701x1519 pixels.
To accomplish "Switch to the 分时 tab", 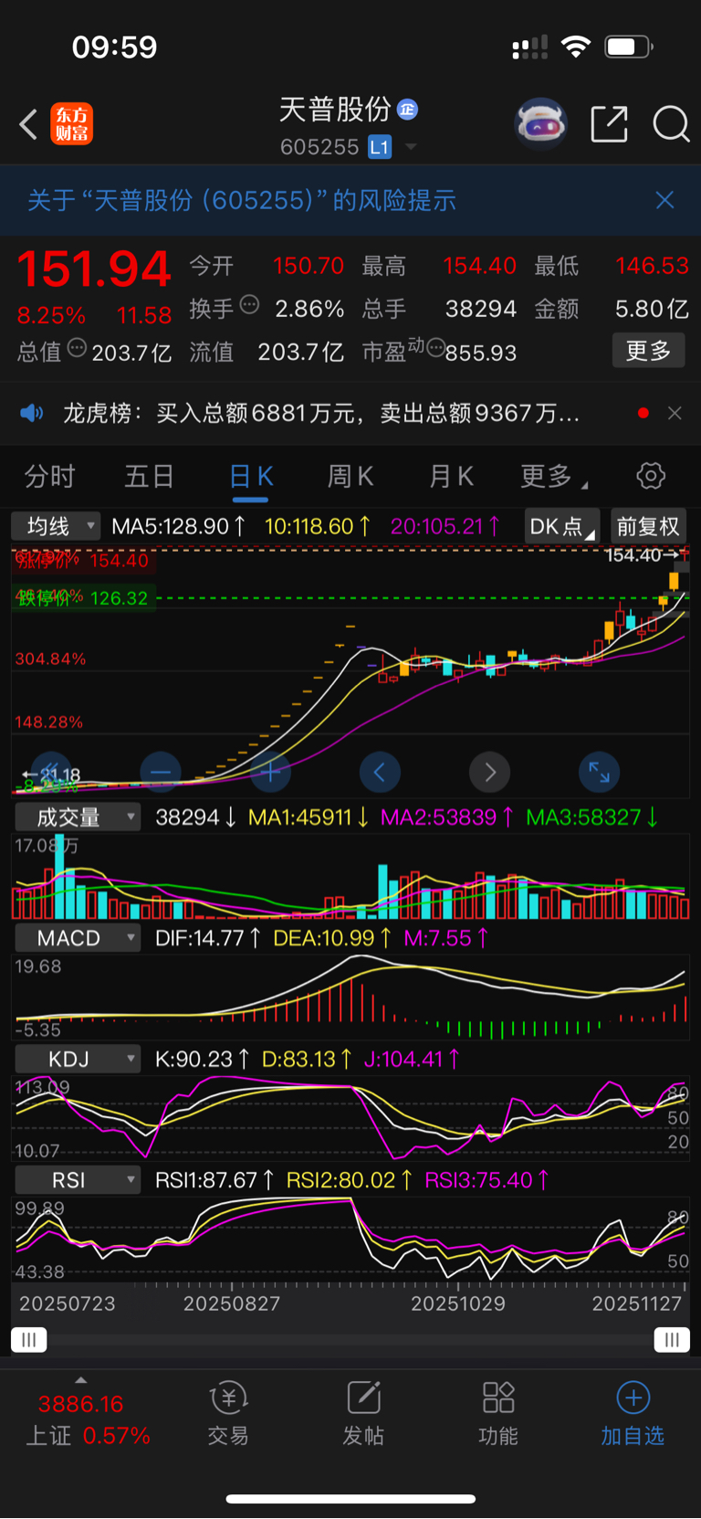I will (50, 476).
